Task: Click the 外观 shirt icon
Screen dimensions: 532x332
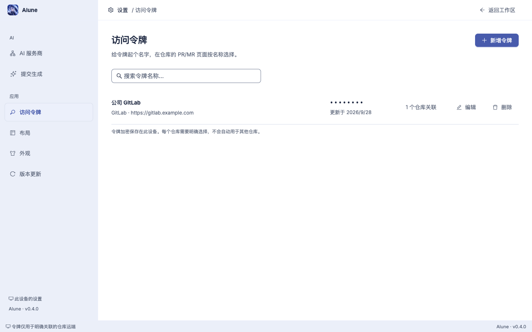Action: tap(12, 153)
